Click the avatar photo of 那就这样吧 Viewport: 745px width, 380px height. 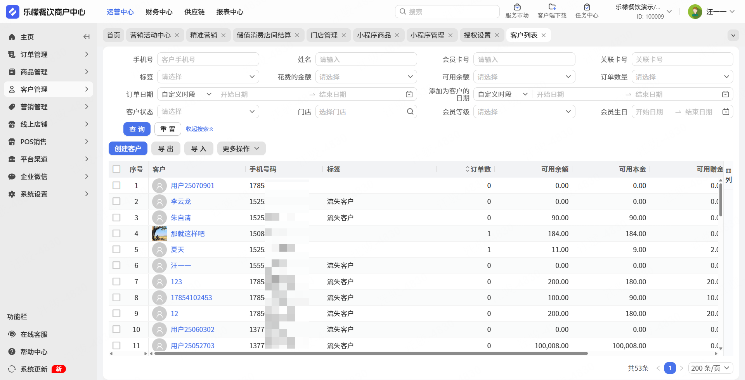pyautogui.click(x=159, y=233)
